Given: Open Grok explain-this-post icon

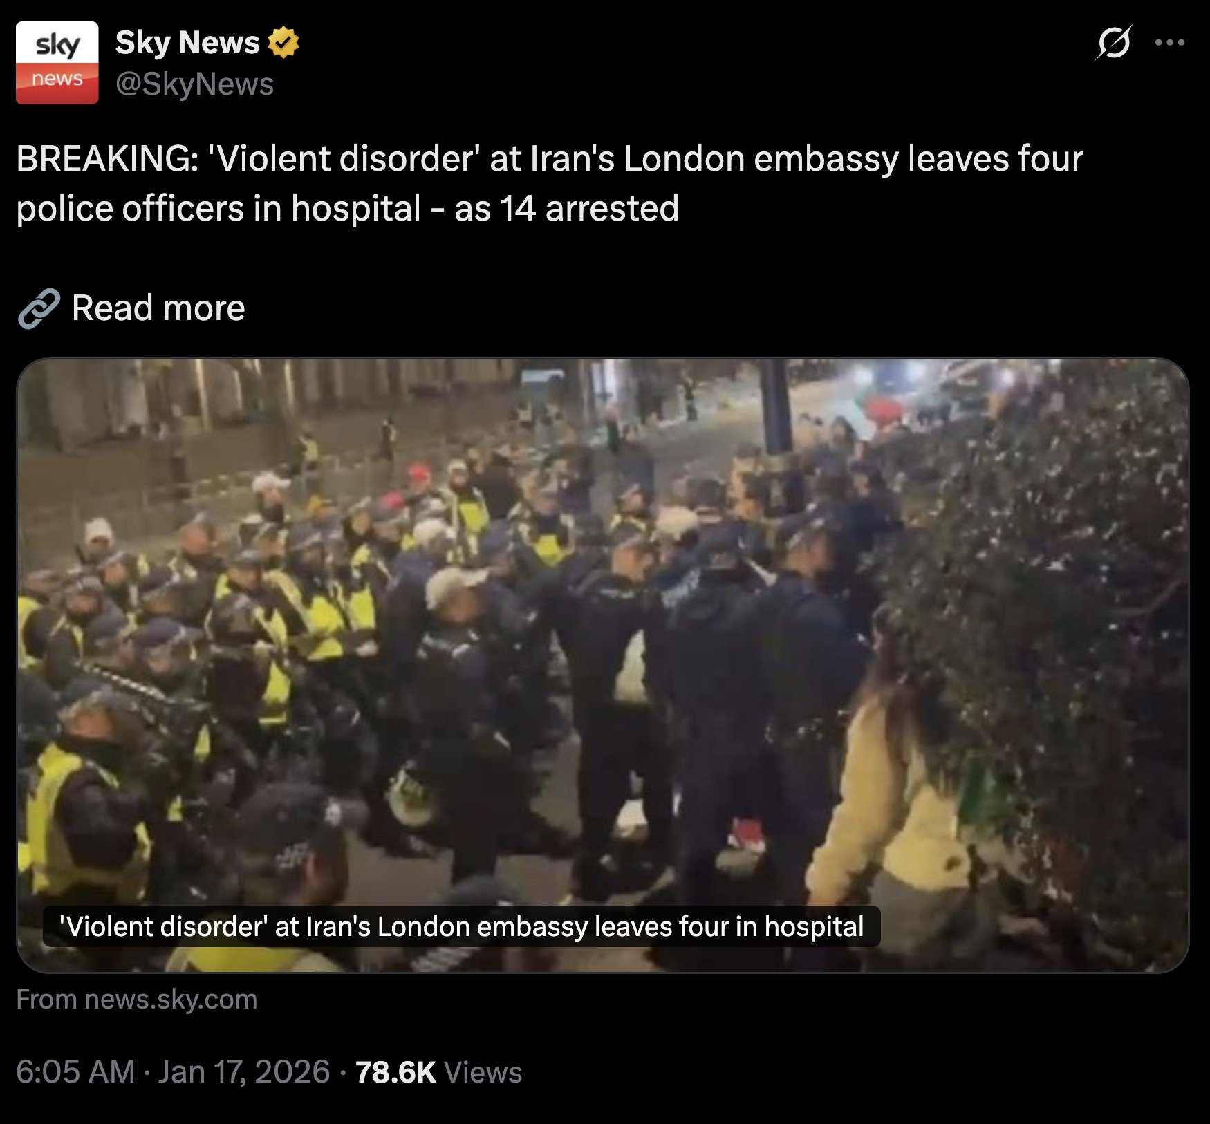Looking at the screenshot, I should tap(1113, 43).
